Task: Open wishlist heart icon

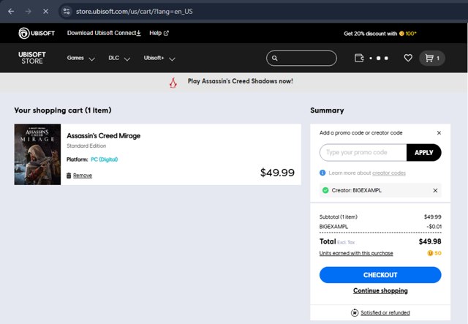Action: [x=408, y=58]
